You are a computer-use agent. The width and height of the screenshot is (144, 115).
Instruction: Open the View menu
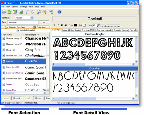tap(8, 7)
